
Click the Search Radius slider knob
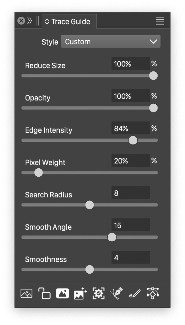click(x=90, y=205)
